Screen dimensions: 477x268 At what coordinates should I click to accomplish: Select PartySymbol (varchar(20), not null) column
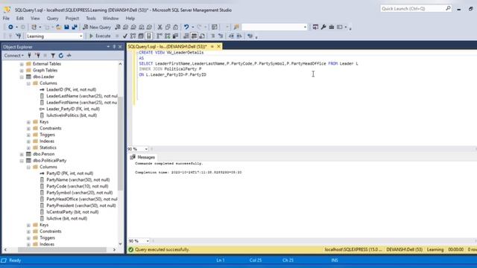click(80, 193)
